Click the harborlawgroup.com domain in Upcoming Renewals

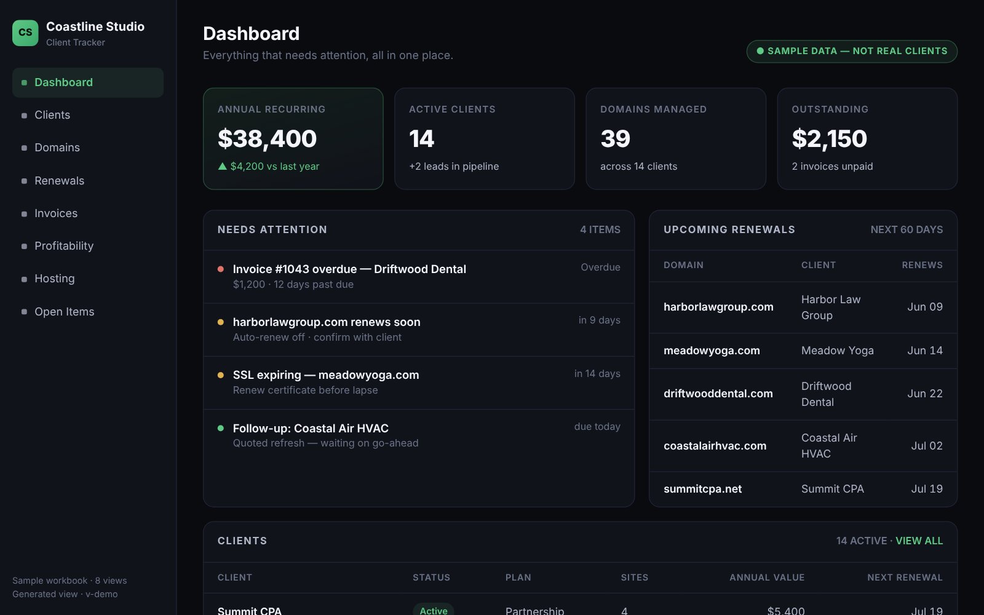(718, 307)
